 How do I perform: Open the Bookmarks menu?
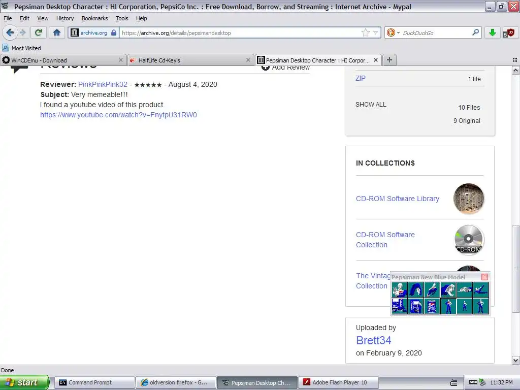point(95,18)
